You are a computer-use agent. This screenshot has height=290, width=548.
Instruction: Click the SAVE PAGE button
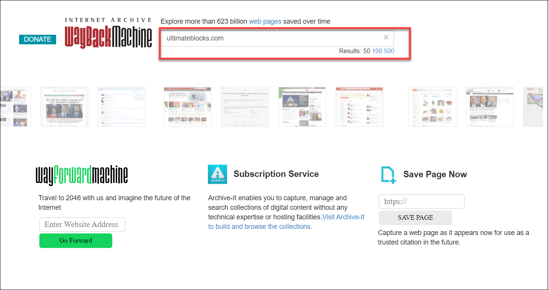coord(415,218)
